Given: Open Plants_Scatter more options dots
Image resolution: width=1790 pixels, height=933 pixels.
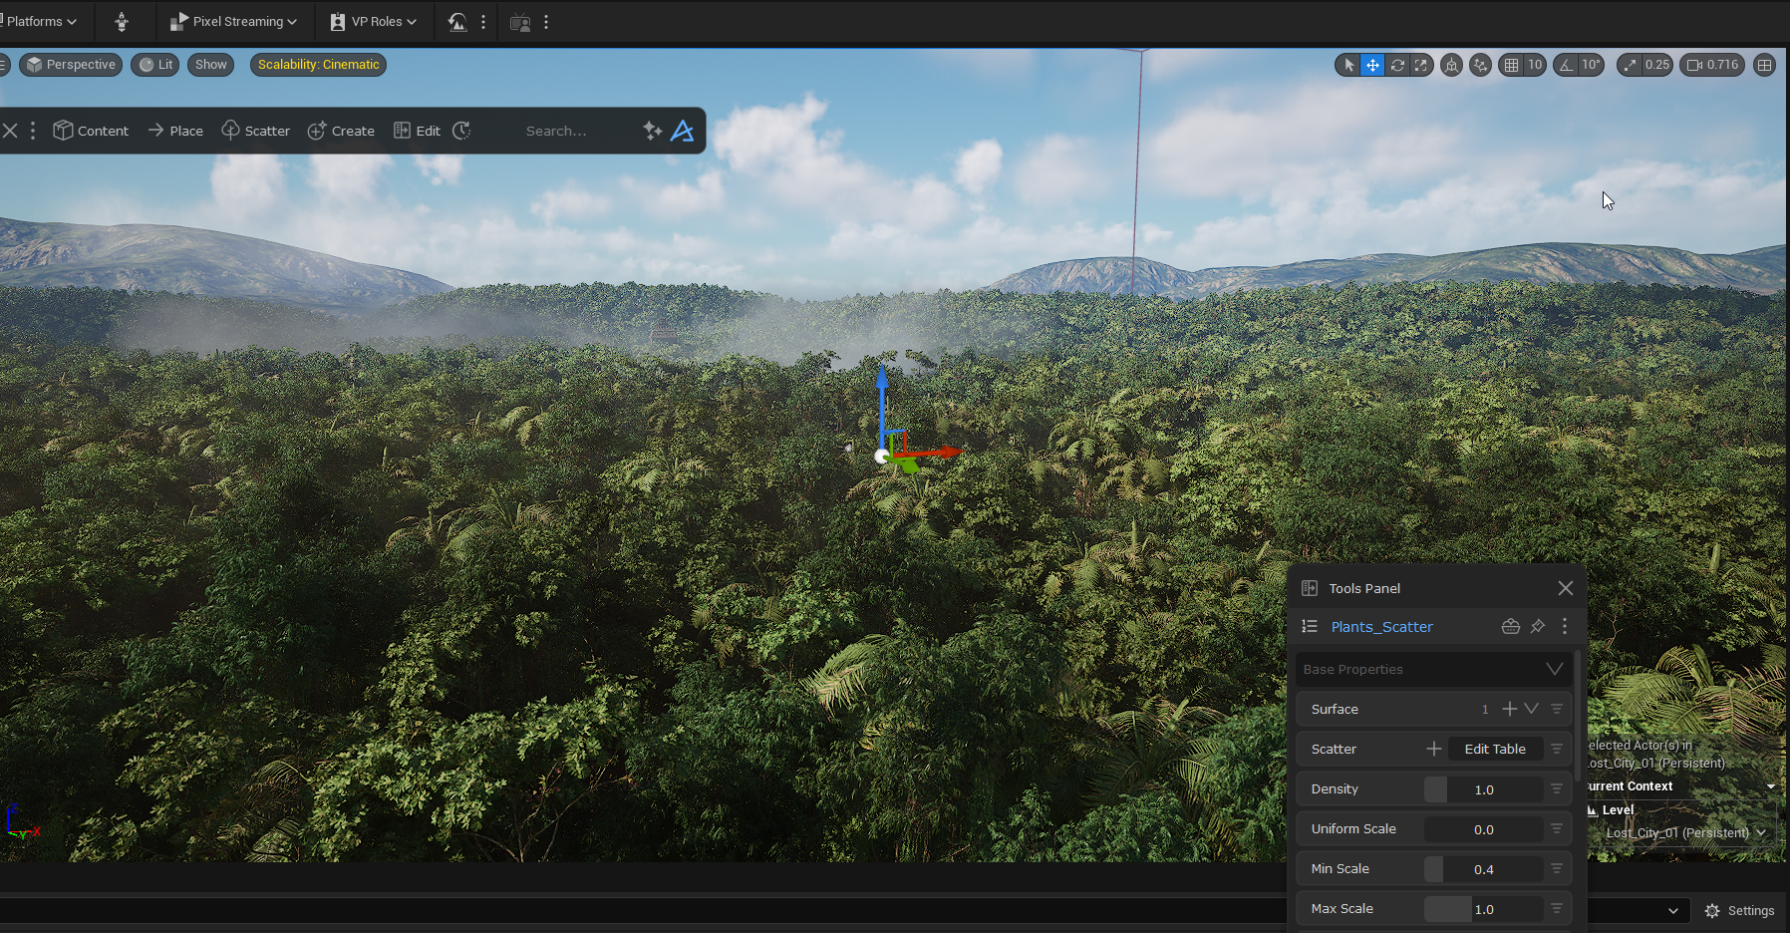Looking at the screenshot, I should point(1565,626).
